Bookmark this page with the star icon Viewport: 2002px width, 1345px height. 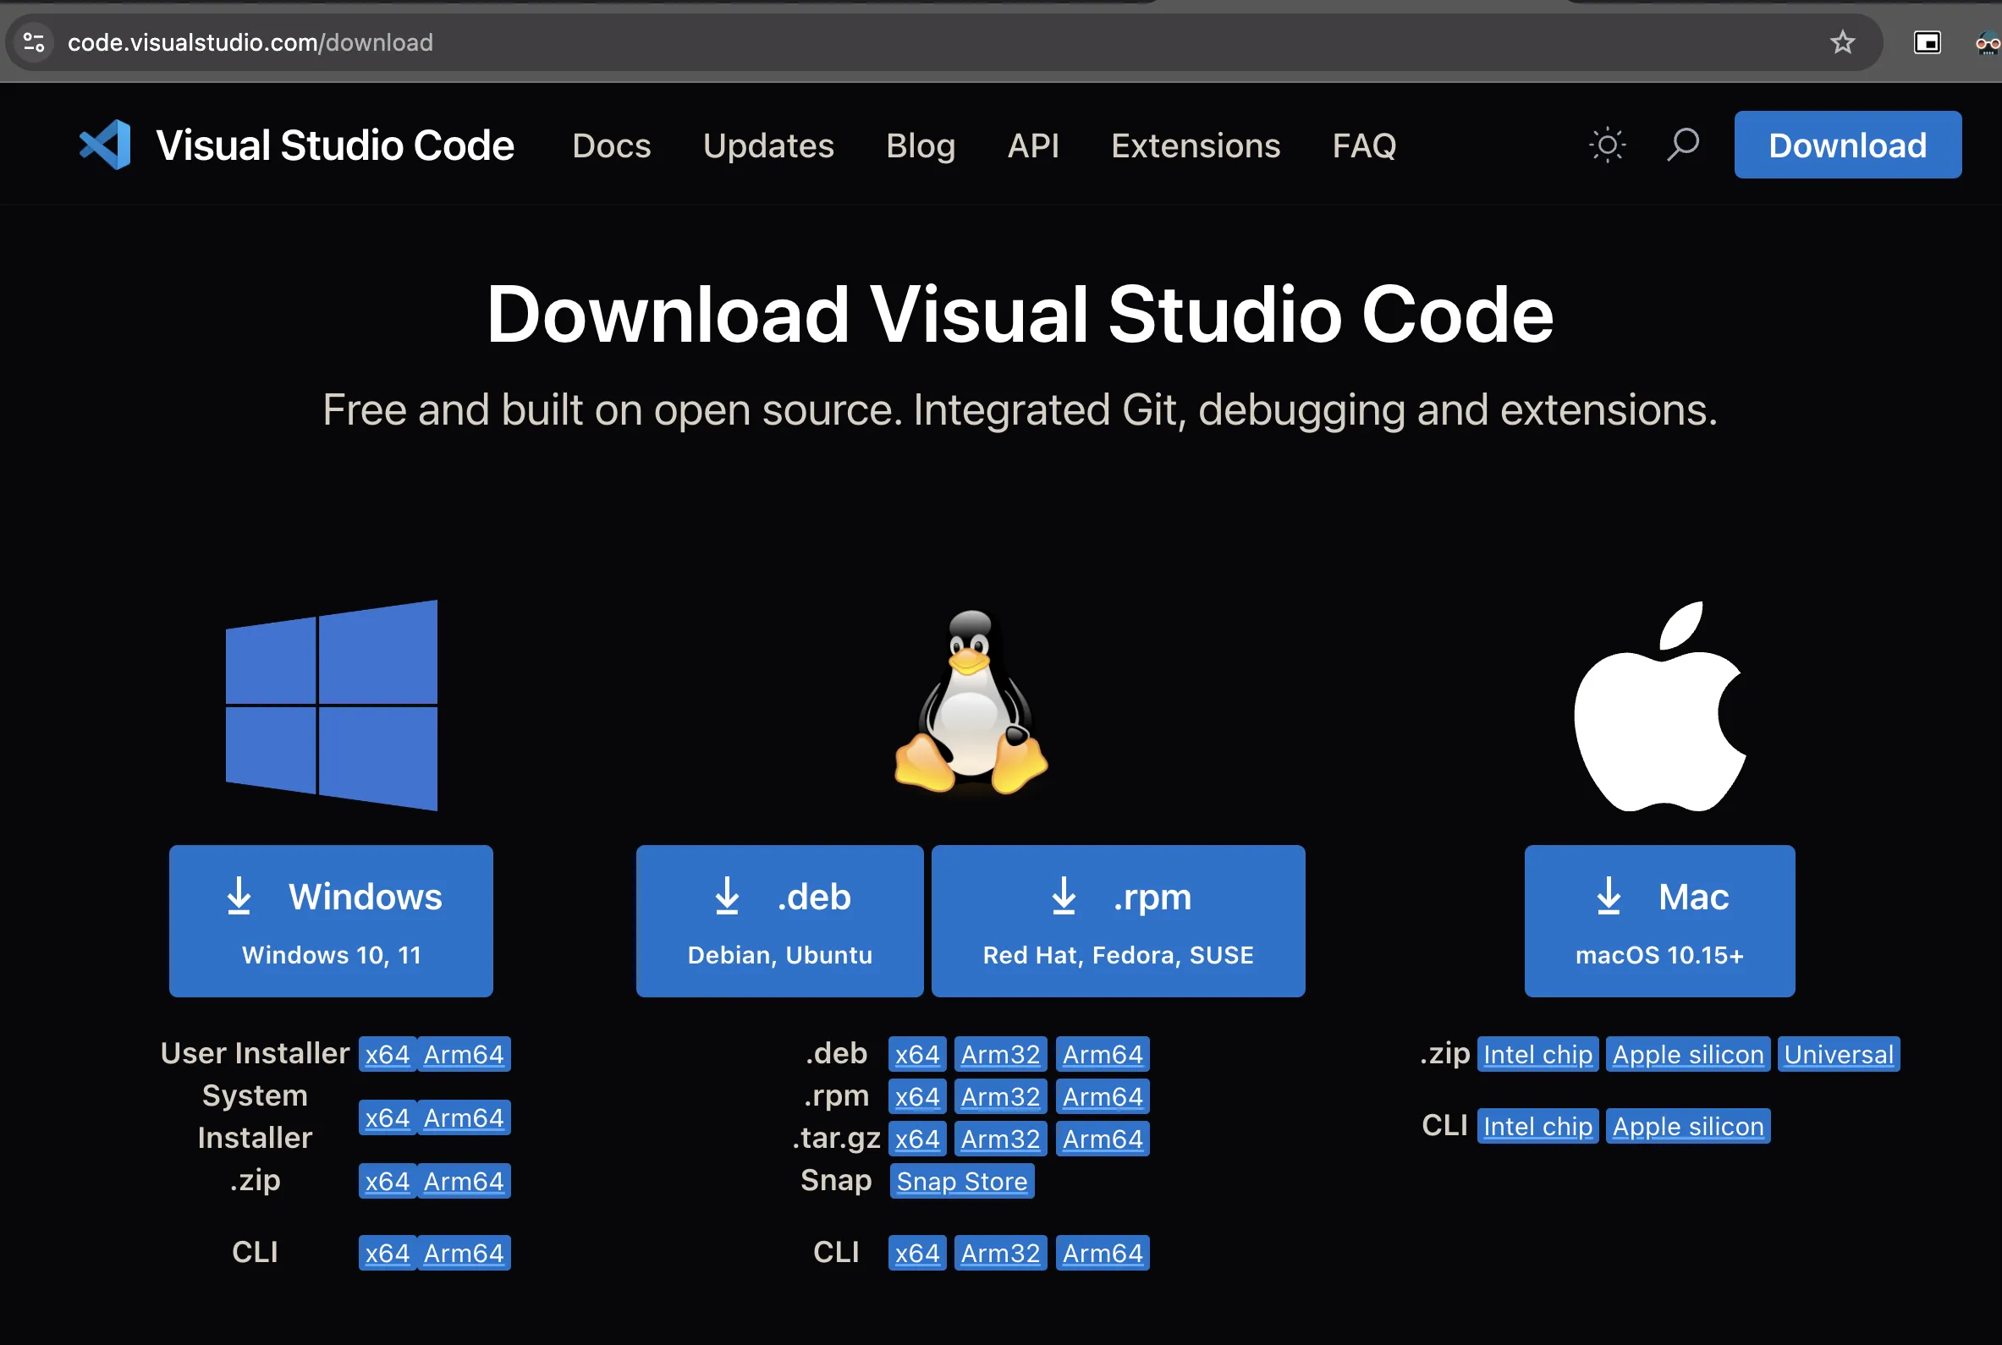tap(1842, 42)
